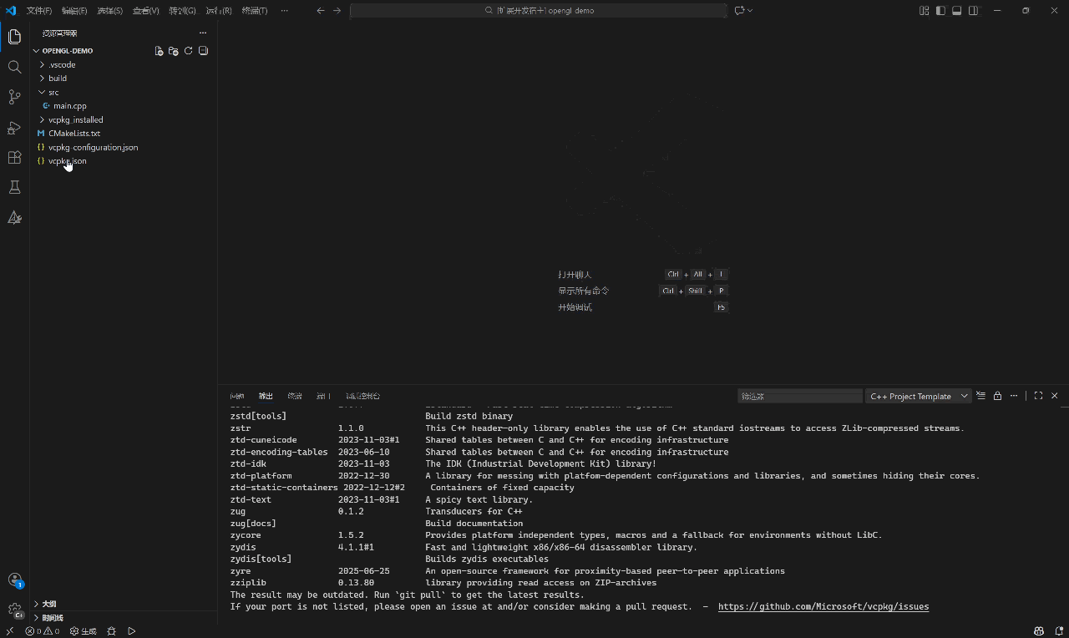Open the View (V) menu
The image size is (1069, 638).
(x=145, y=10)
